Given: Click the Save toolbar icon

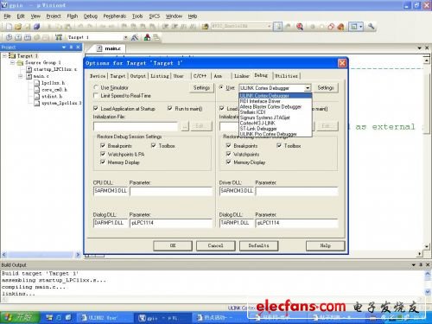Looking at the screenshot, I should click(x=28, y=27).
